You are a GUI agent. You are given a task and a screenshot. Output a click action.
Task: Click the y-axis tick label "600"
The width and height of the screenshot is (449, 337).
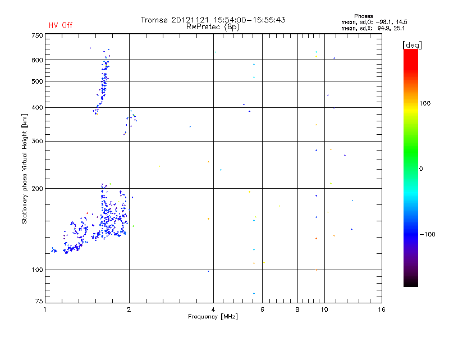click(37, 60)
